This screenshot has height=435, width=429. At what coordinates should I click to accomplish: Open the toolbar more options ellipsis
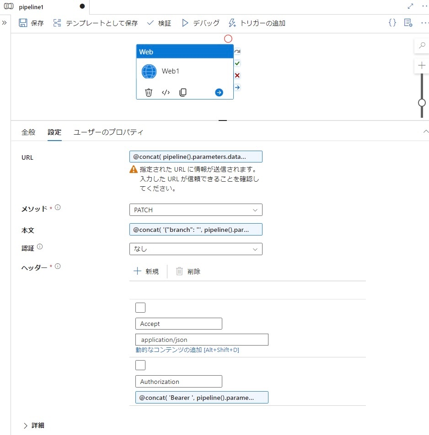point(424,23)
